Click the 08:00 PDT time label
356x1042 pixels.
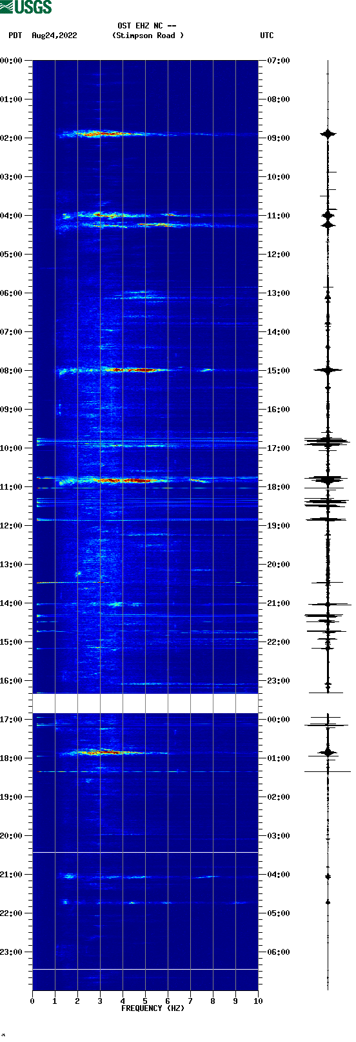[x=12, y=371]
